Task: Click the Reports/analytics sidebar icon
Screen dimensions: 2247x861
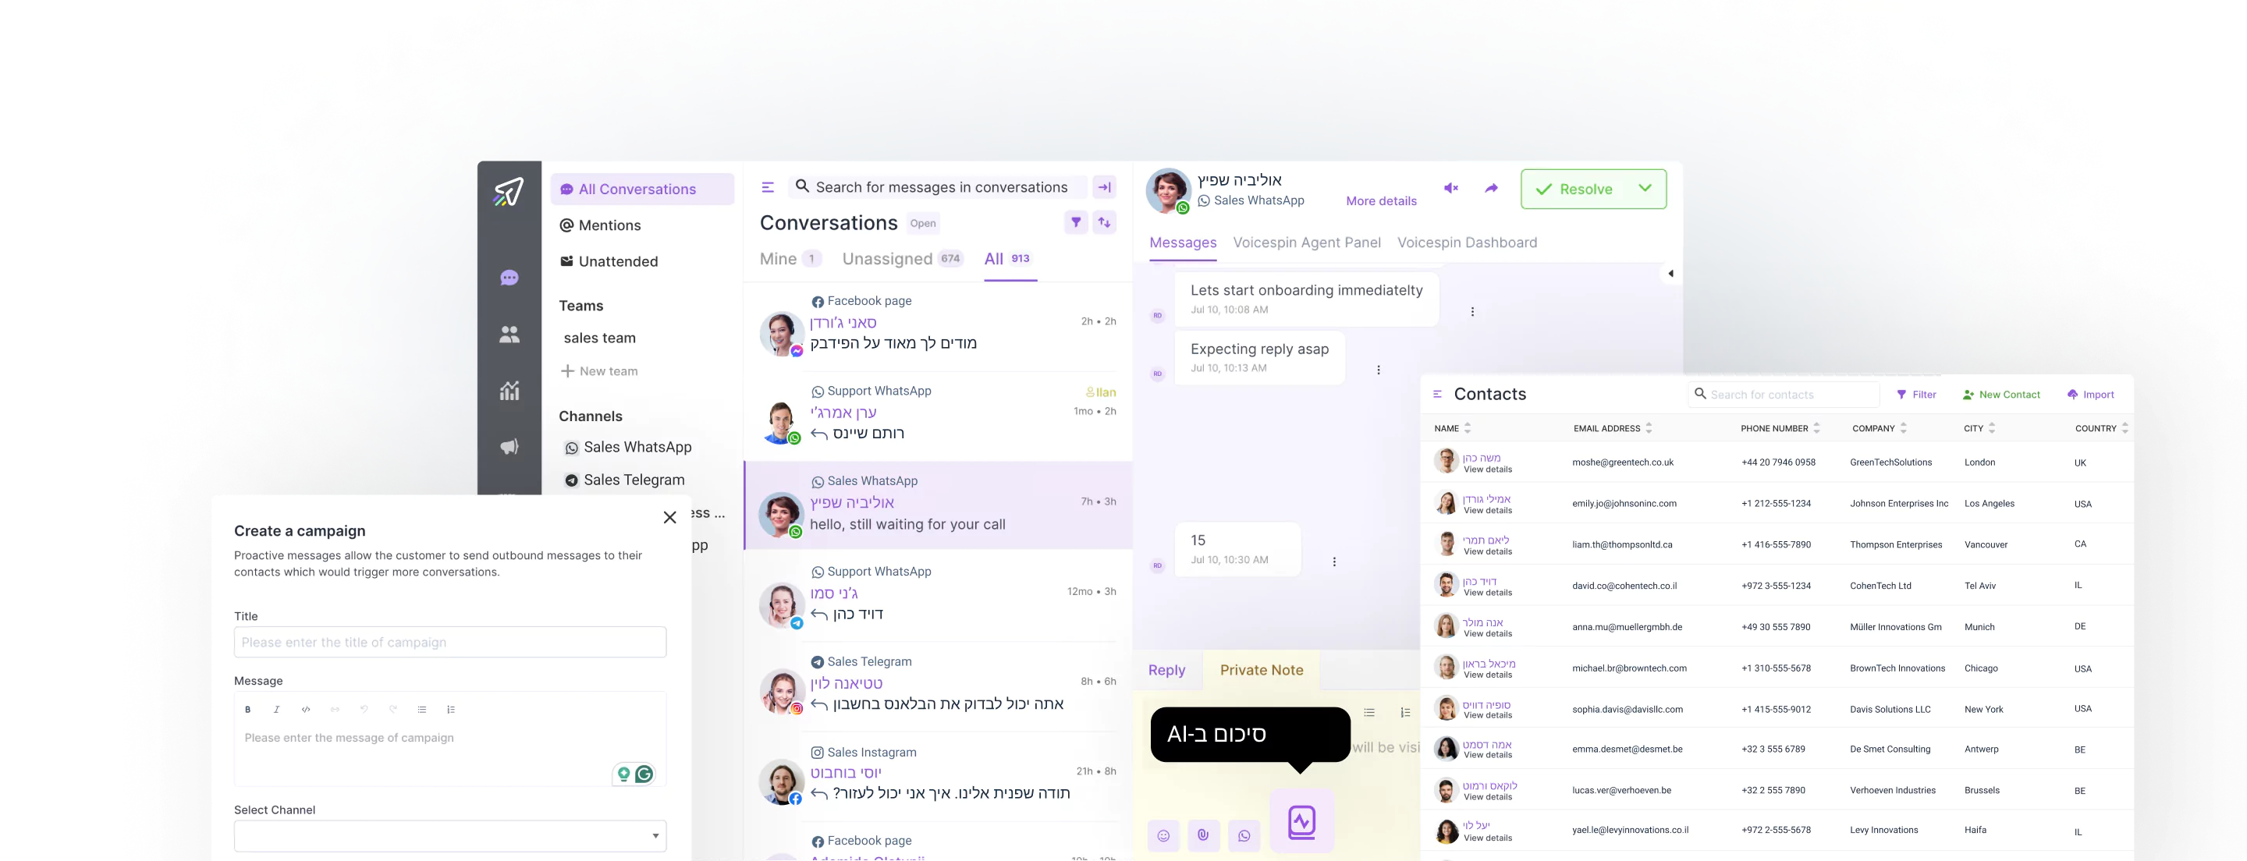Action: click(x=509, y=388)
